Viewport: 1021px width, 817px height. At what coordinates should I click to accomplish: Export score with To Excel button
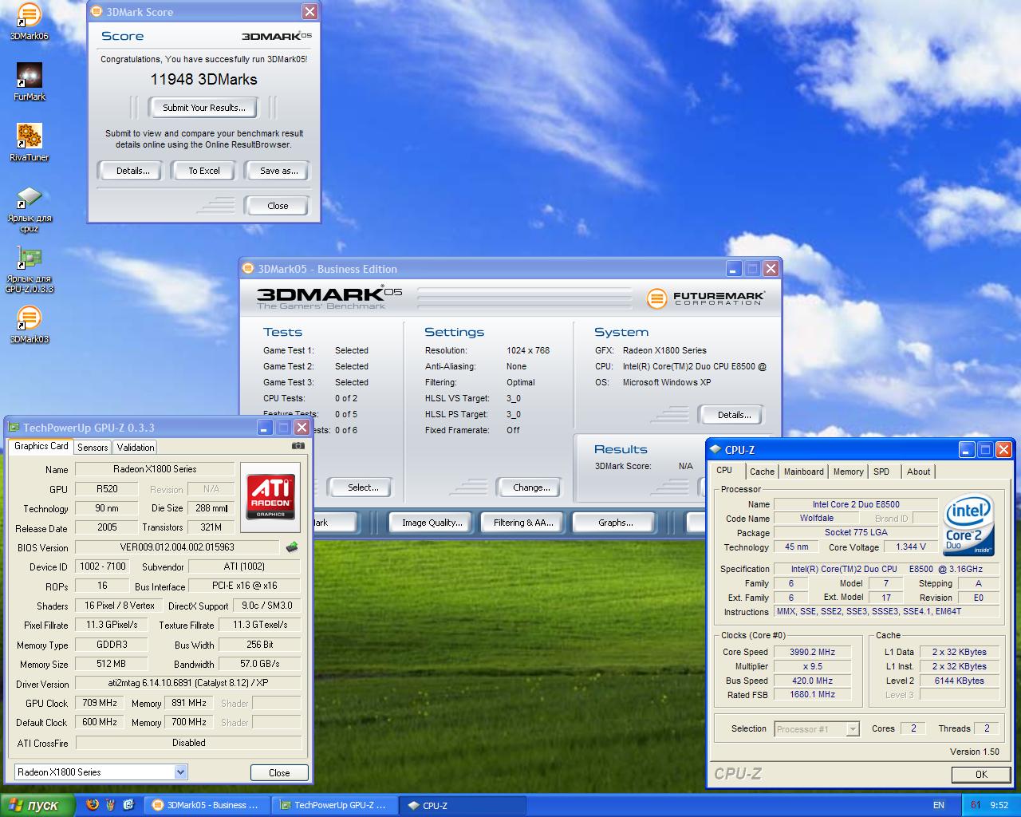coord(204,171)
